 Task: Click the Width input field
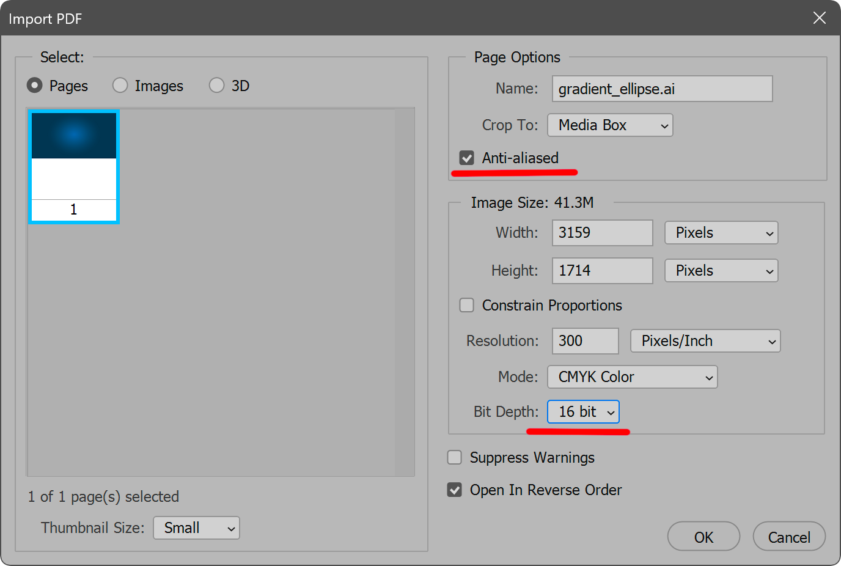[602, 233]
